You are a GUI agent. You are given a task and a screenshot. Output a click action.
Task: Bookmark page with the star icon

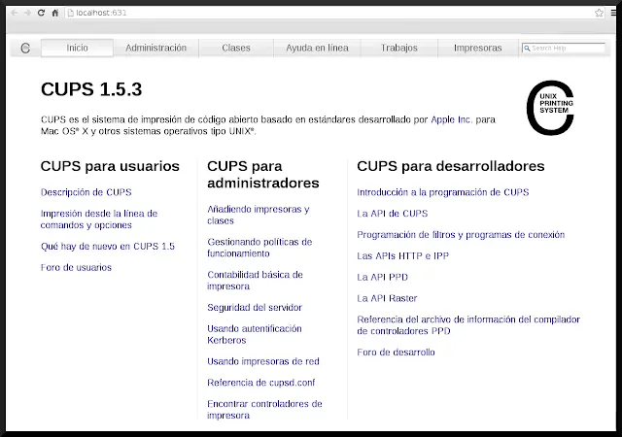tap(599, 13)
